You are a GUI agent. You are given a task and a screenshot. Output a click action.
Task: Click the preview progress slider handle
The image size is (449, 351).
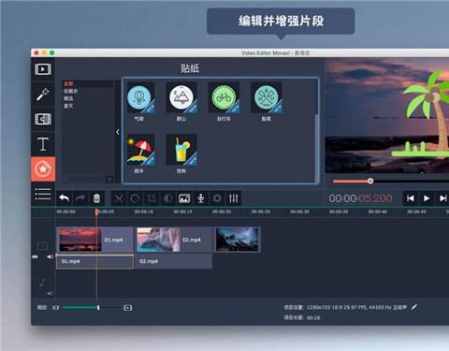pos(370,181)
